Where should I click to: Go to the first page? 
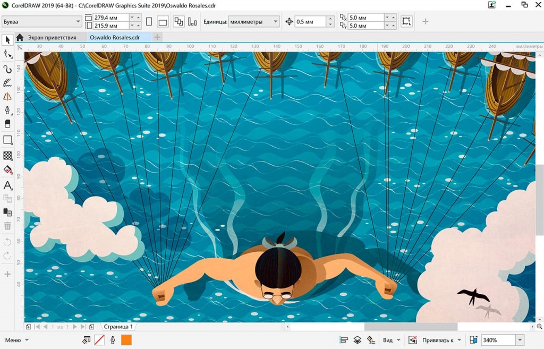(37, 327)
